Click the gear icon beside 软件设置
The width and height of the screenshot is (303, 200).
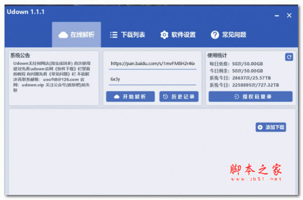click(x=164, y=35)
